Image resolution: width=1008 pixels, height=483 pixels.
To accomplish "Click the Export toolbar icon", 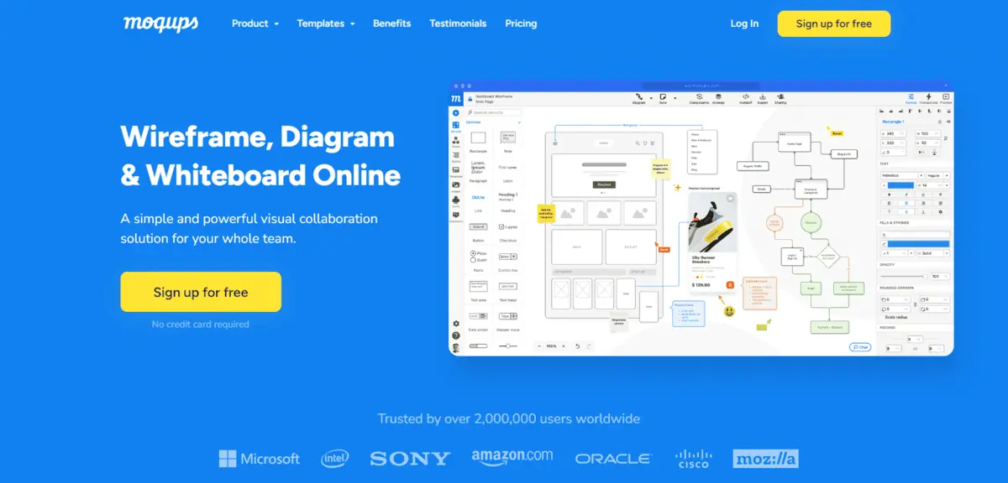I will pos(763,98).
